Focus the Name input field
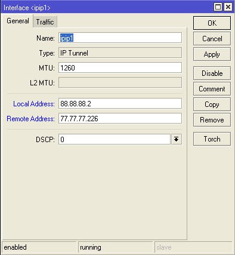Viewport: 235px width, 255px height. [x=120, y=38]
